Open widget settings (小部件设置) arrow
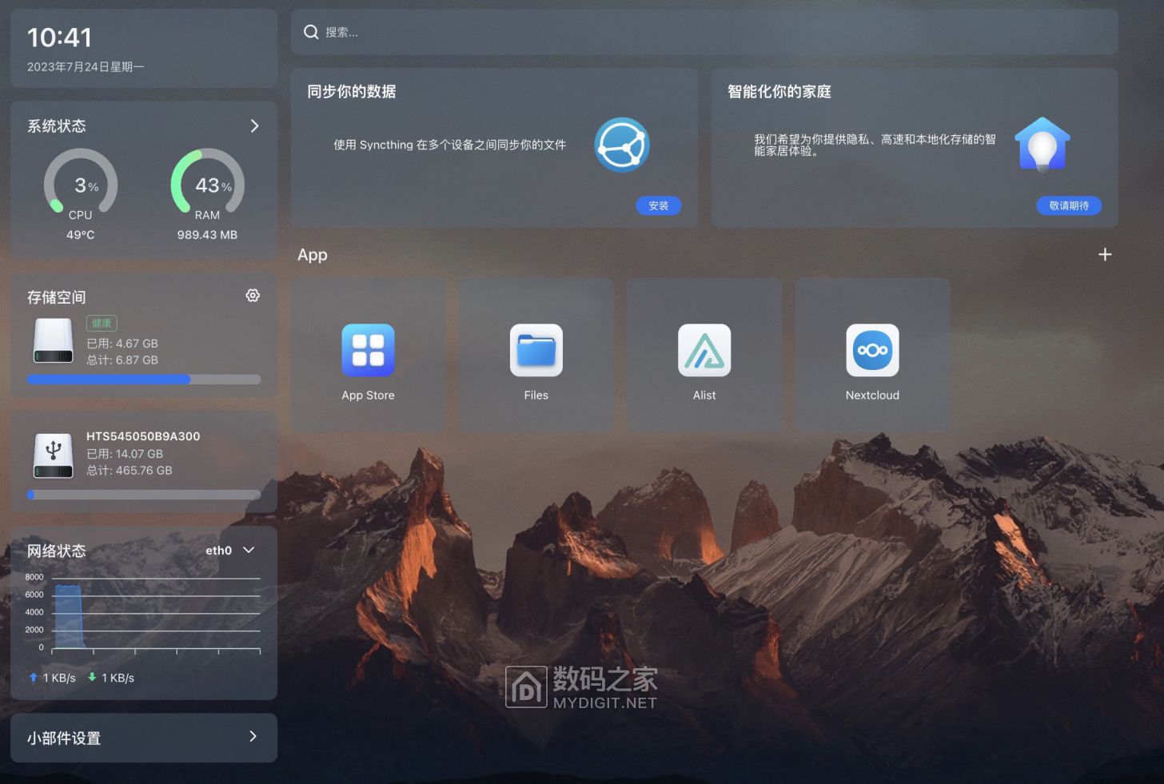Viewport: 1164px width, 784px height. click(x=253, y=737)
